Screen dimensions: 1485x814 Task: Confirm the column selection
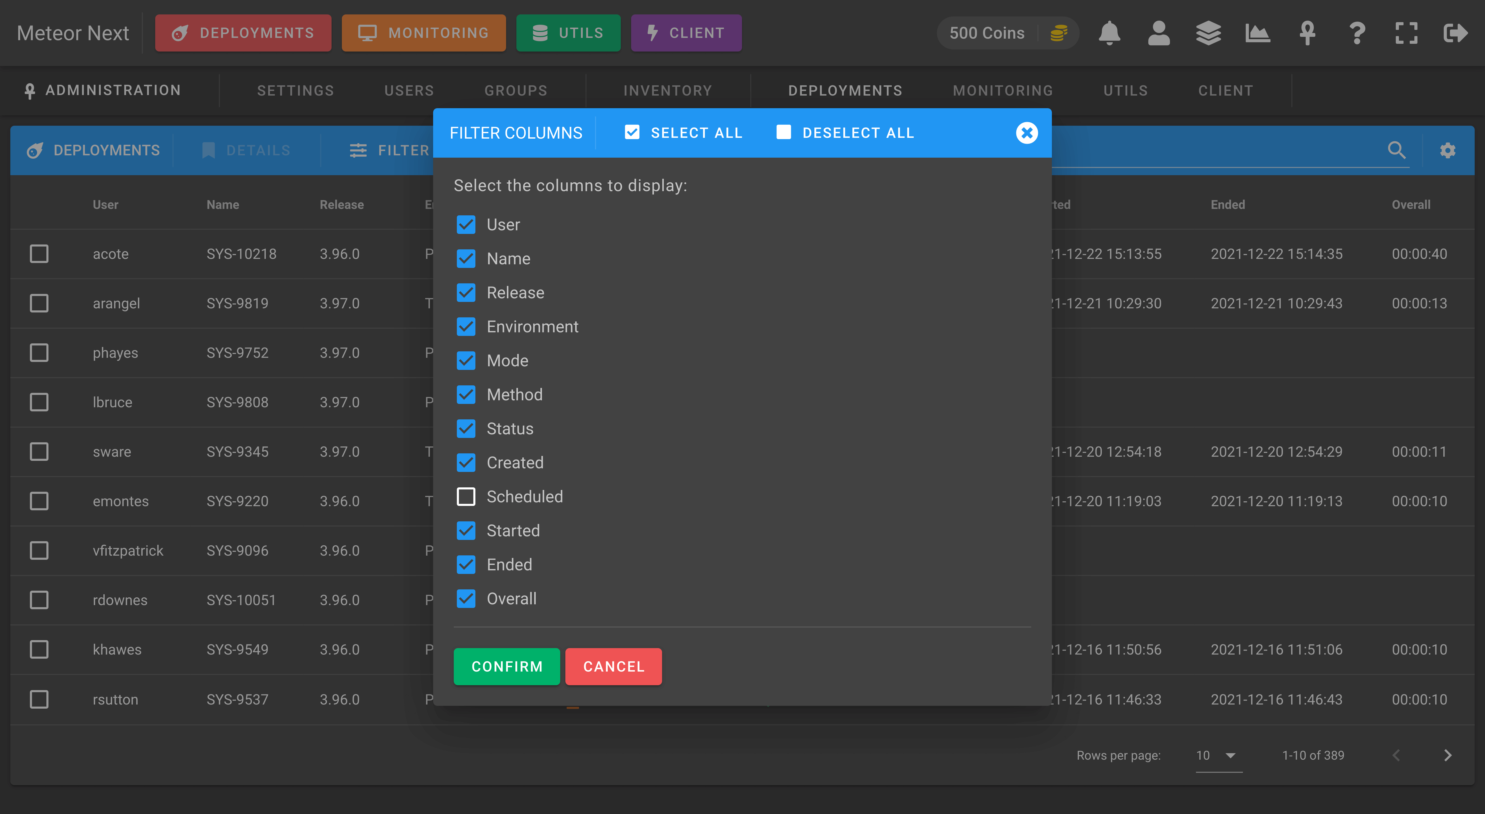(507, 666)
